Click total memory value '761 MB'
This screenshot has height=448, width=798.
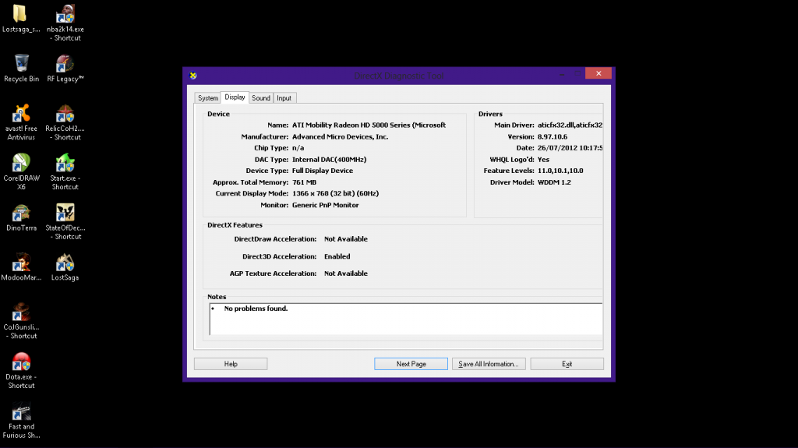305,182
